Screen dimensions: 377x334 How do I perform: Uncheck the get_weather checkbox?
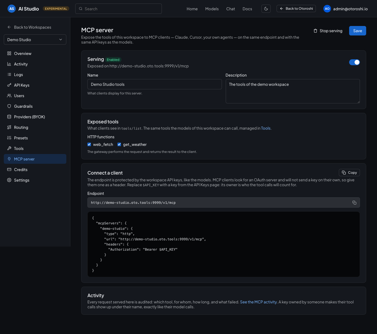(119, 144)
